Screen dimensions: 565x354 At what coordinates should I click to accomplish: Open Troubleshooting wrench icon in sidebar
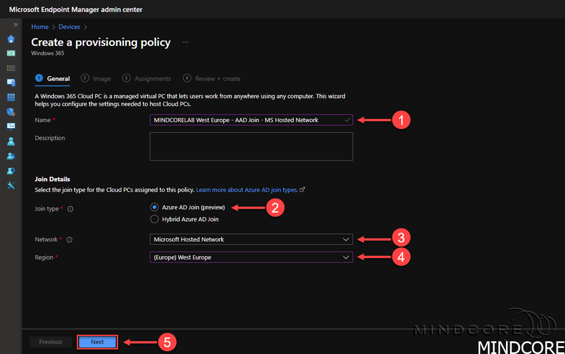10,185
